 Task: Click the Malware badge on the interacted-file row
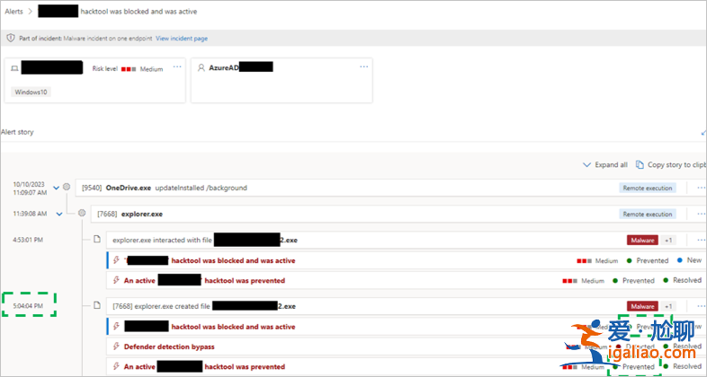pos(642,240)
